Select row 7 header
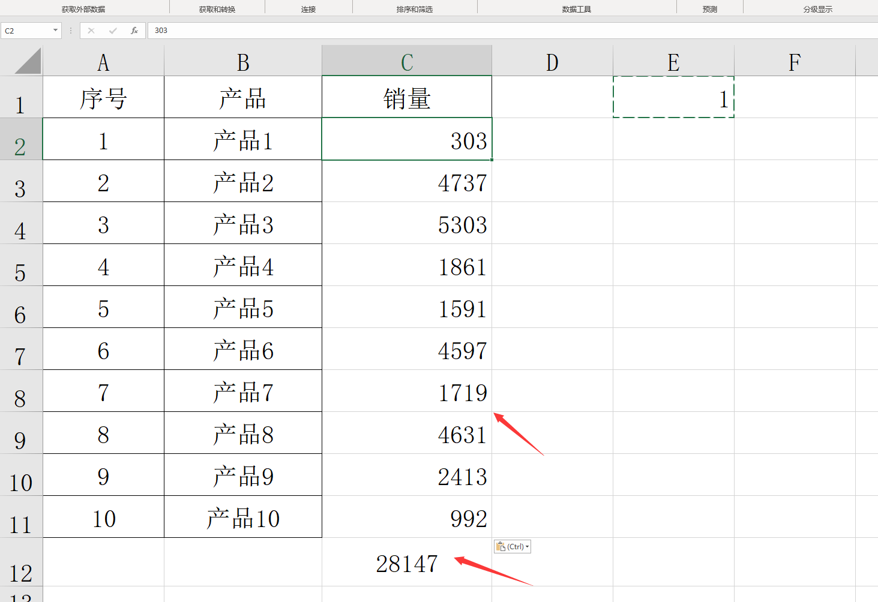 (21, 349)
